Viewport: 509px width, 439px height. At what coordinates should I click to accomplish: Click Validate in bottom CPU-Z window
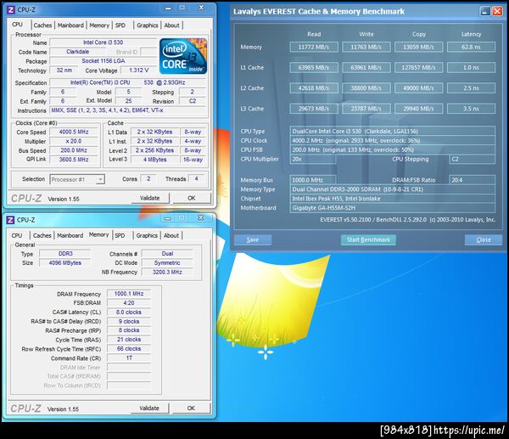(149, 408)
